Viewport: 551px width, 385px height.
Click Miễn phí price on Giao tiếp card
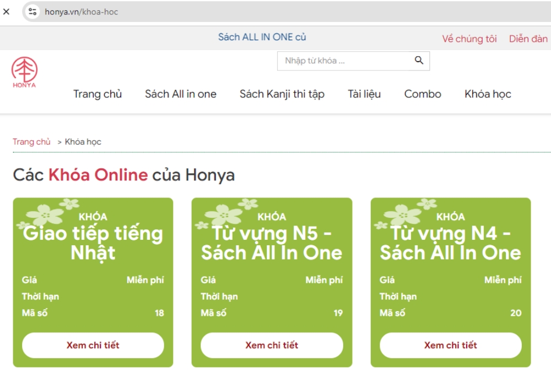coord(145,280)
